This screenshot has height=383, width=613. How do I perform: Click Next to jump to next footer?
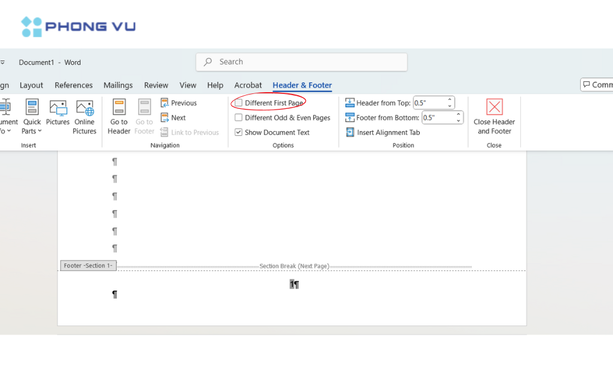point(174,117)
